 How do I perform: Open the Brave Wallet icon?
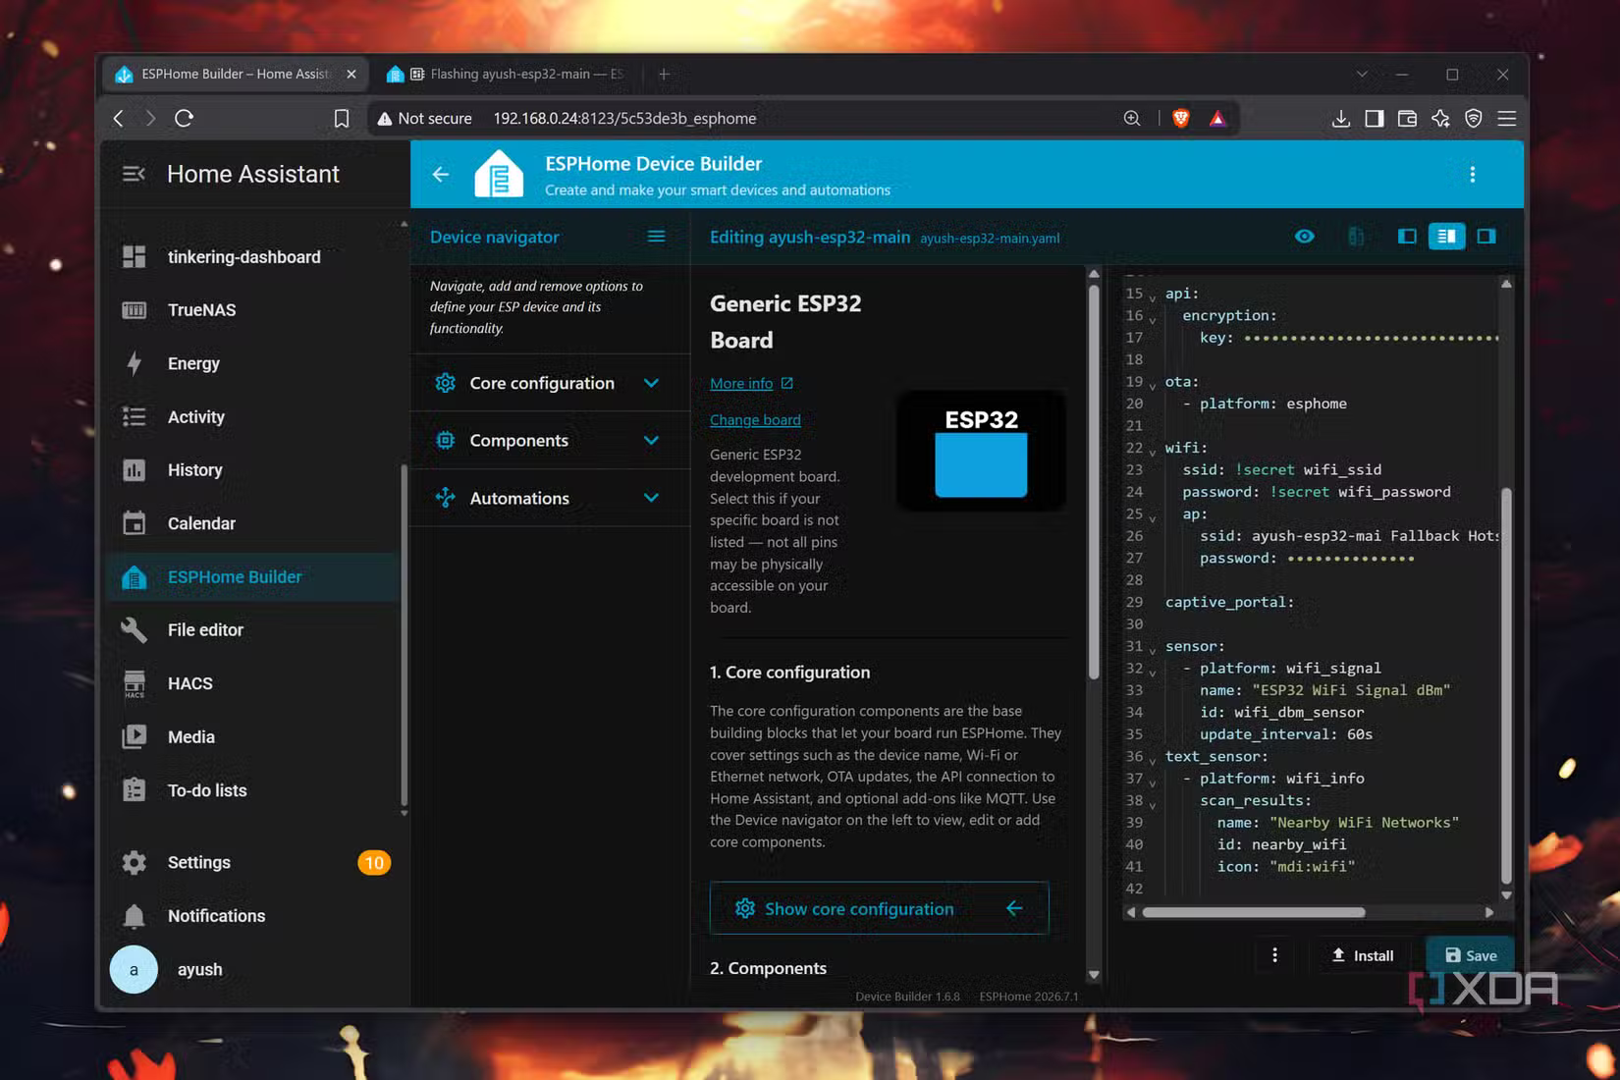tap(1407, 119)
